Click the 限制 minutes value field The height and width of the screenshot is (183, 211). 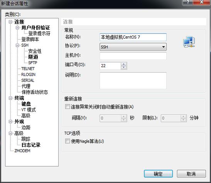tap(170, 118)
